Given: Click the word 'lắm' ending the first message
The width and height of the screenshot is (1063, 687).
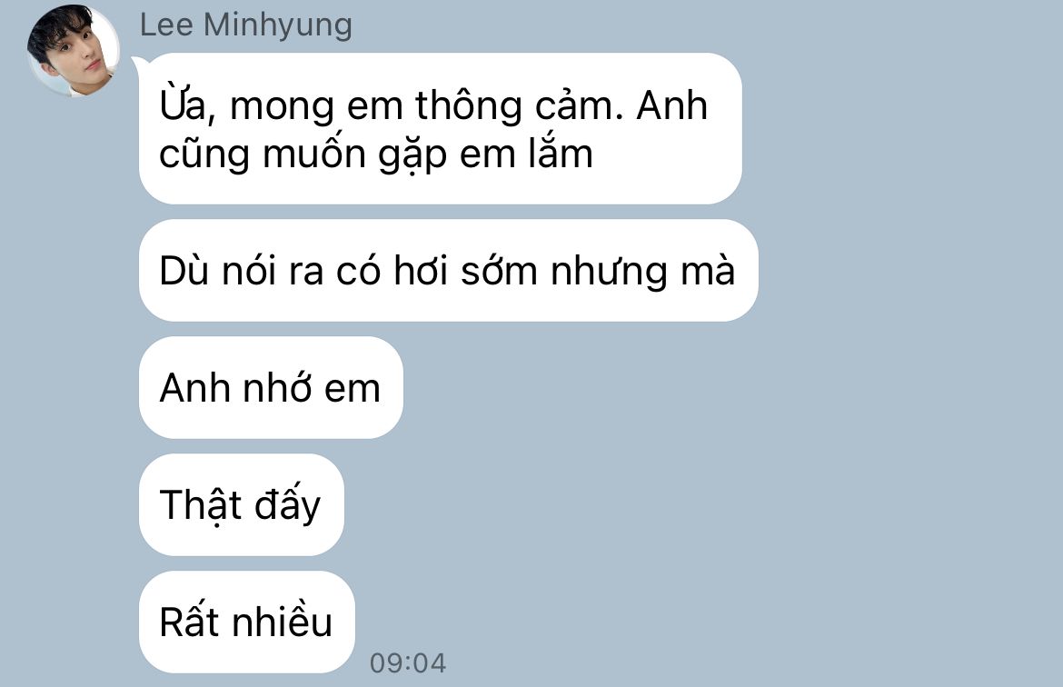Looking at the screenshot, I should click(x=561, y=153).
